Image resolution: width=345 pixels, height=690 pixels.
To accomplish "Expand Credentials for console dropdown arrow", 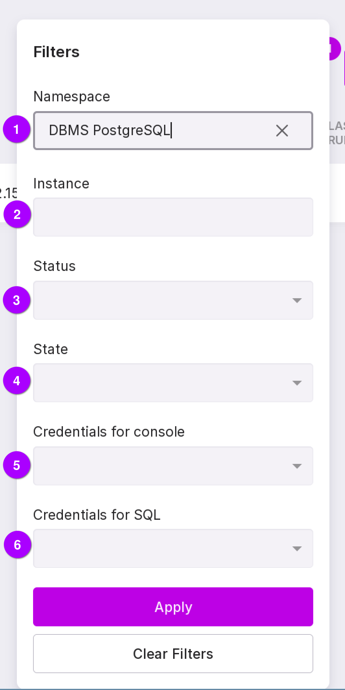I will point(297,466).
